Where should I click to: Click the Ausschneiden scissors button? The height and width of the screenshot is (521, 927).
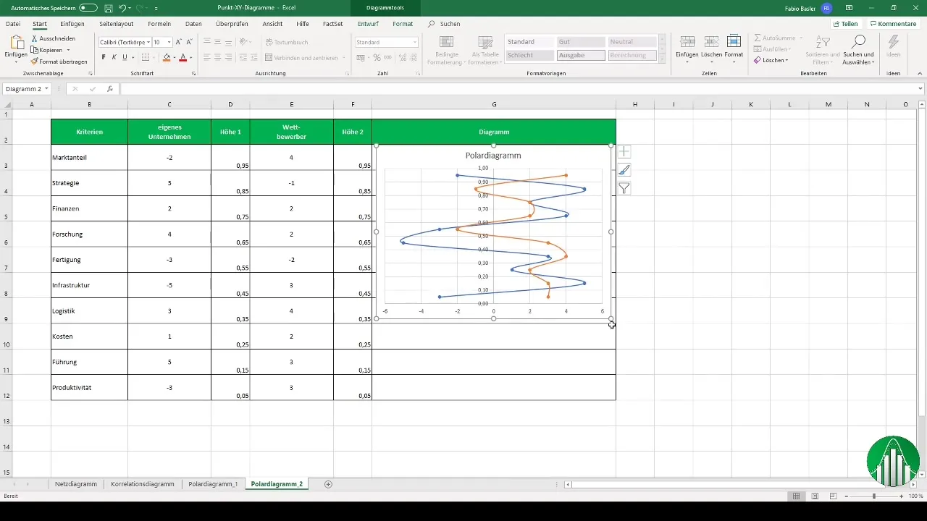[54, 38]
